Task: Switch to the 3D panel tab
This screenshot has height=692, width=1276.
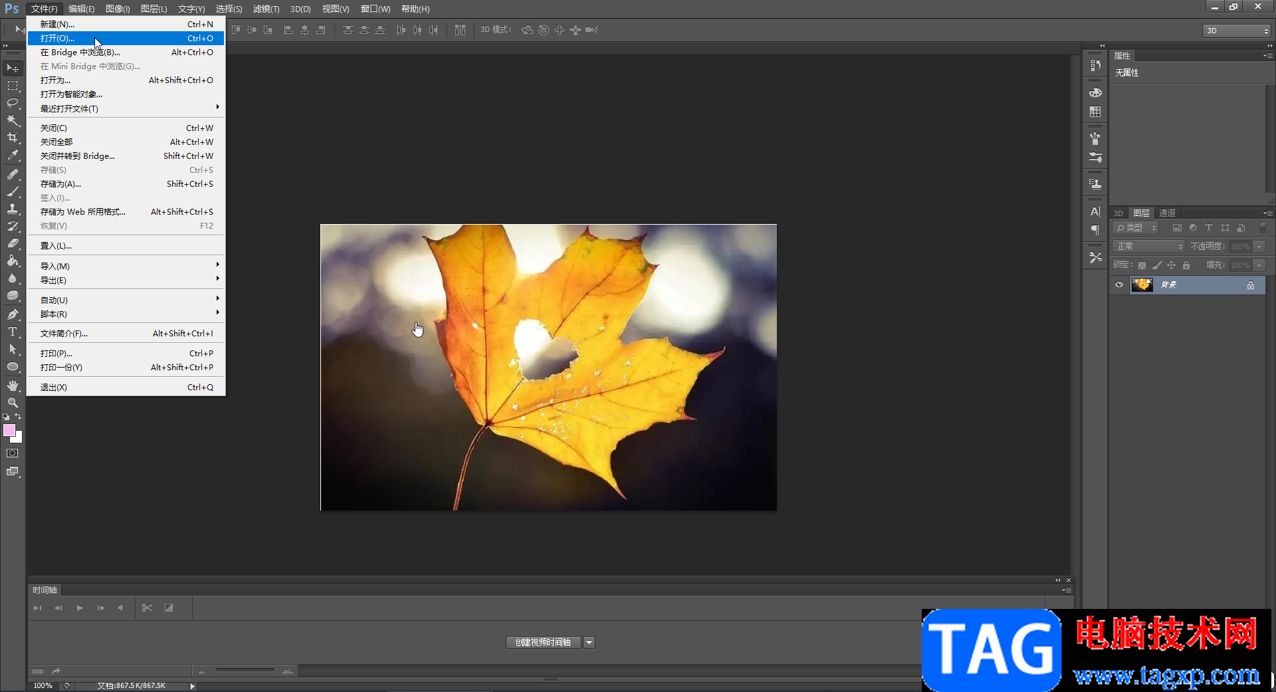Action: 1118,213
